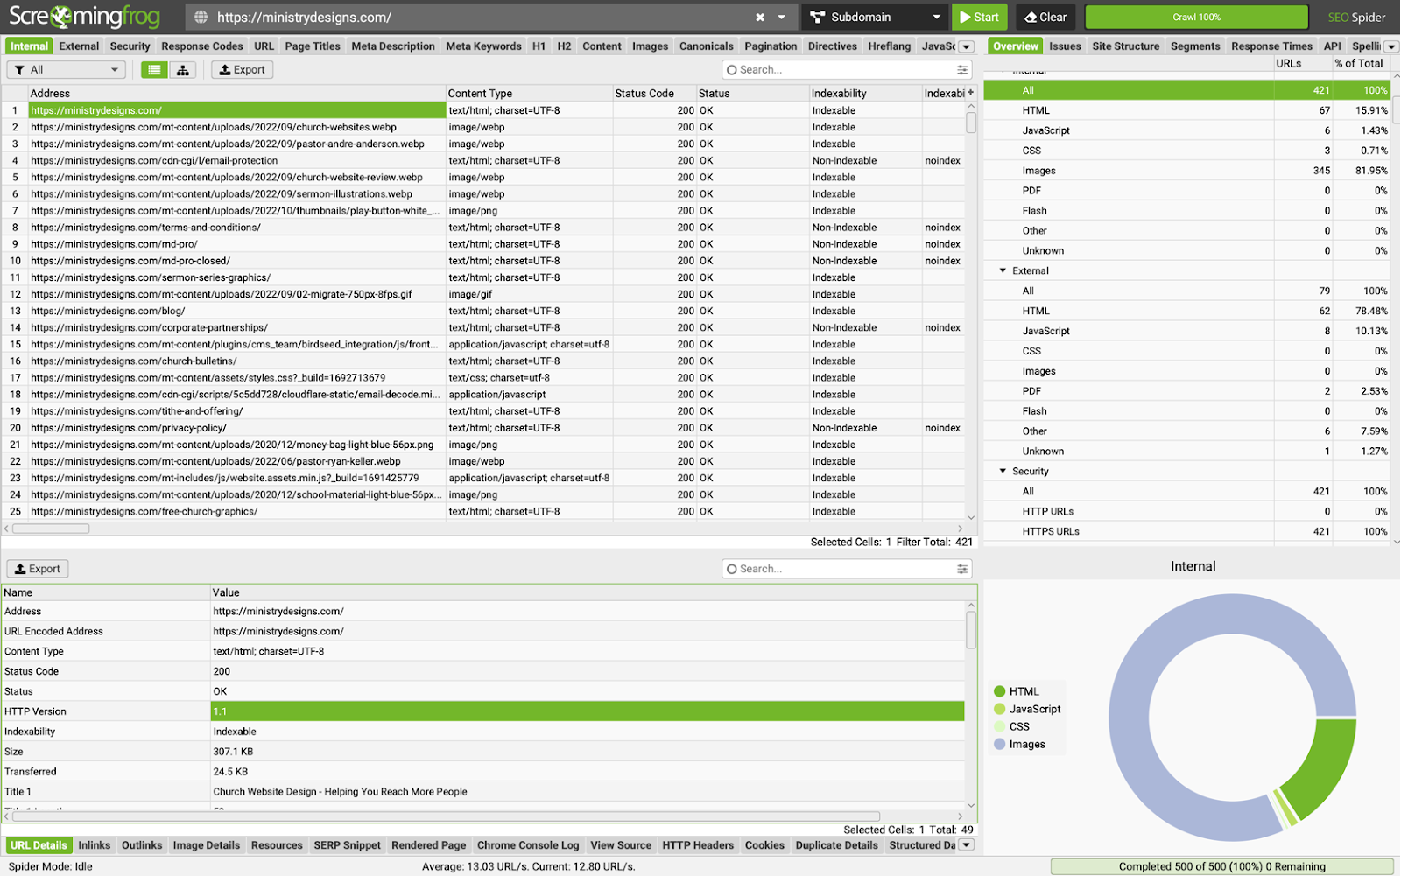Viewport: 1401px width, 876px height.
Task: Export the lower URL details table
Action: [x=38, y=569]
